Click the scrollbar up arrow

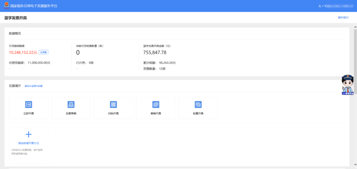coord(355,27)
